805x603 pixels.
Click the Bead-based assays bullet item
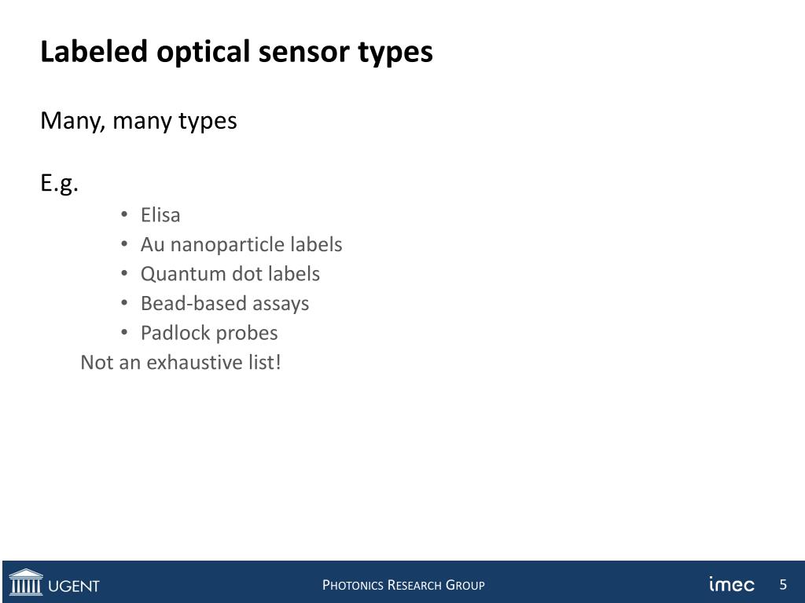point(225,304)
